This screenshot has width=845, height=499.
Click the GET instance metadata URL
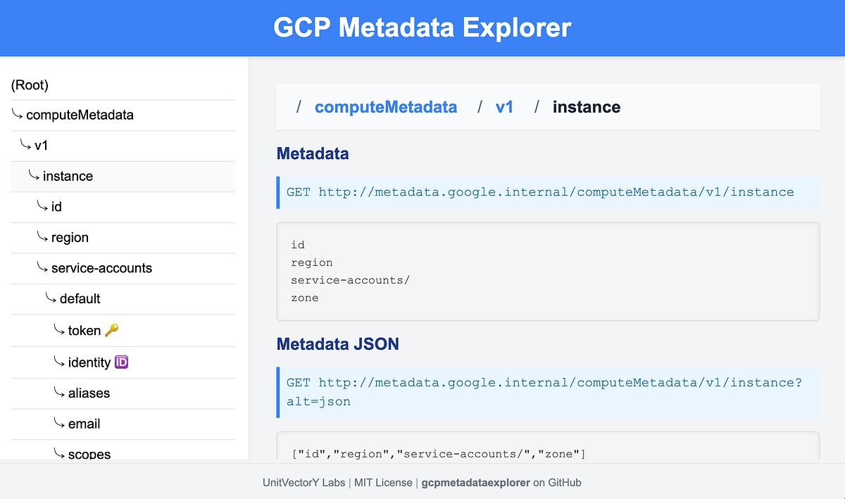click(540, 191)
